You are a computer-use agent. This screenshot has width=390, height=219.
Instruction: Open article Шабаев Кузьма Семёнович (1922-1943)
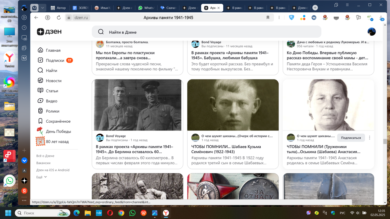[226, 149]
